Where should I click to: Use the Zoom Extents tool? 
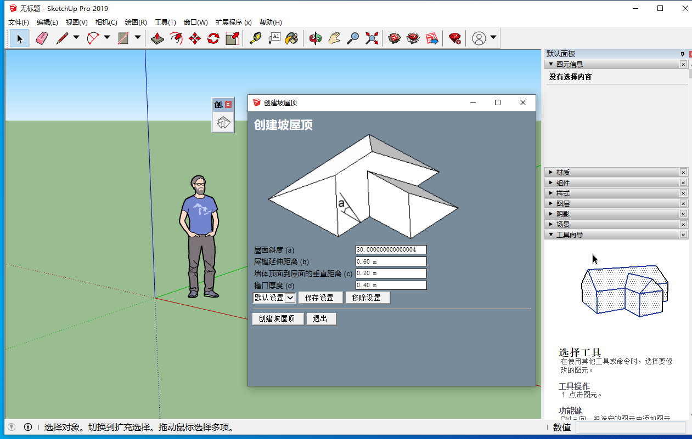[x=372, y=38]
